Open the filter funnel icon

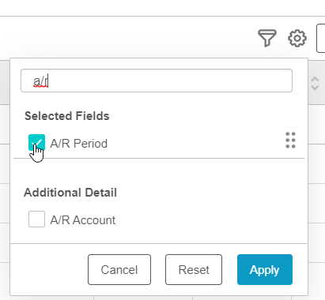[267, 38]
